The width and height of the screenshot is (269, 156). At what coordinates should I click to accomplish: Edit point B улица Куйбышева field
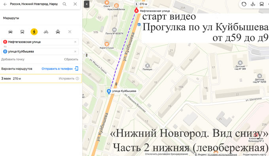pyautogui.click(x=40, y=51)
